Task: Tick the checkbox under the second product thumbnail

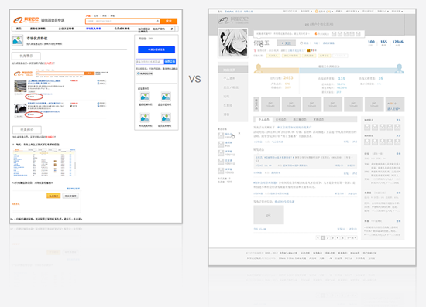Action: (15, 116)
